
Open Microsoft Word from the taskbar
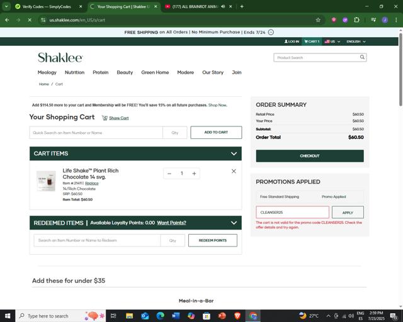[x=176, y=316]
